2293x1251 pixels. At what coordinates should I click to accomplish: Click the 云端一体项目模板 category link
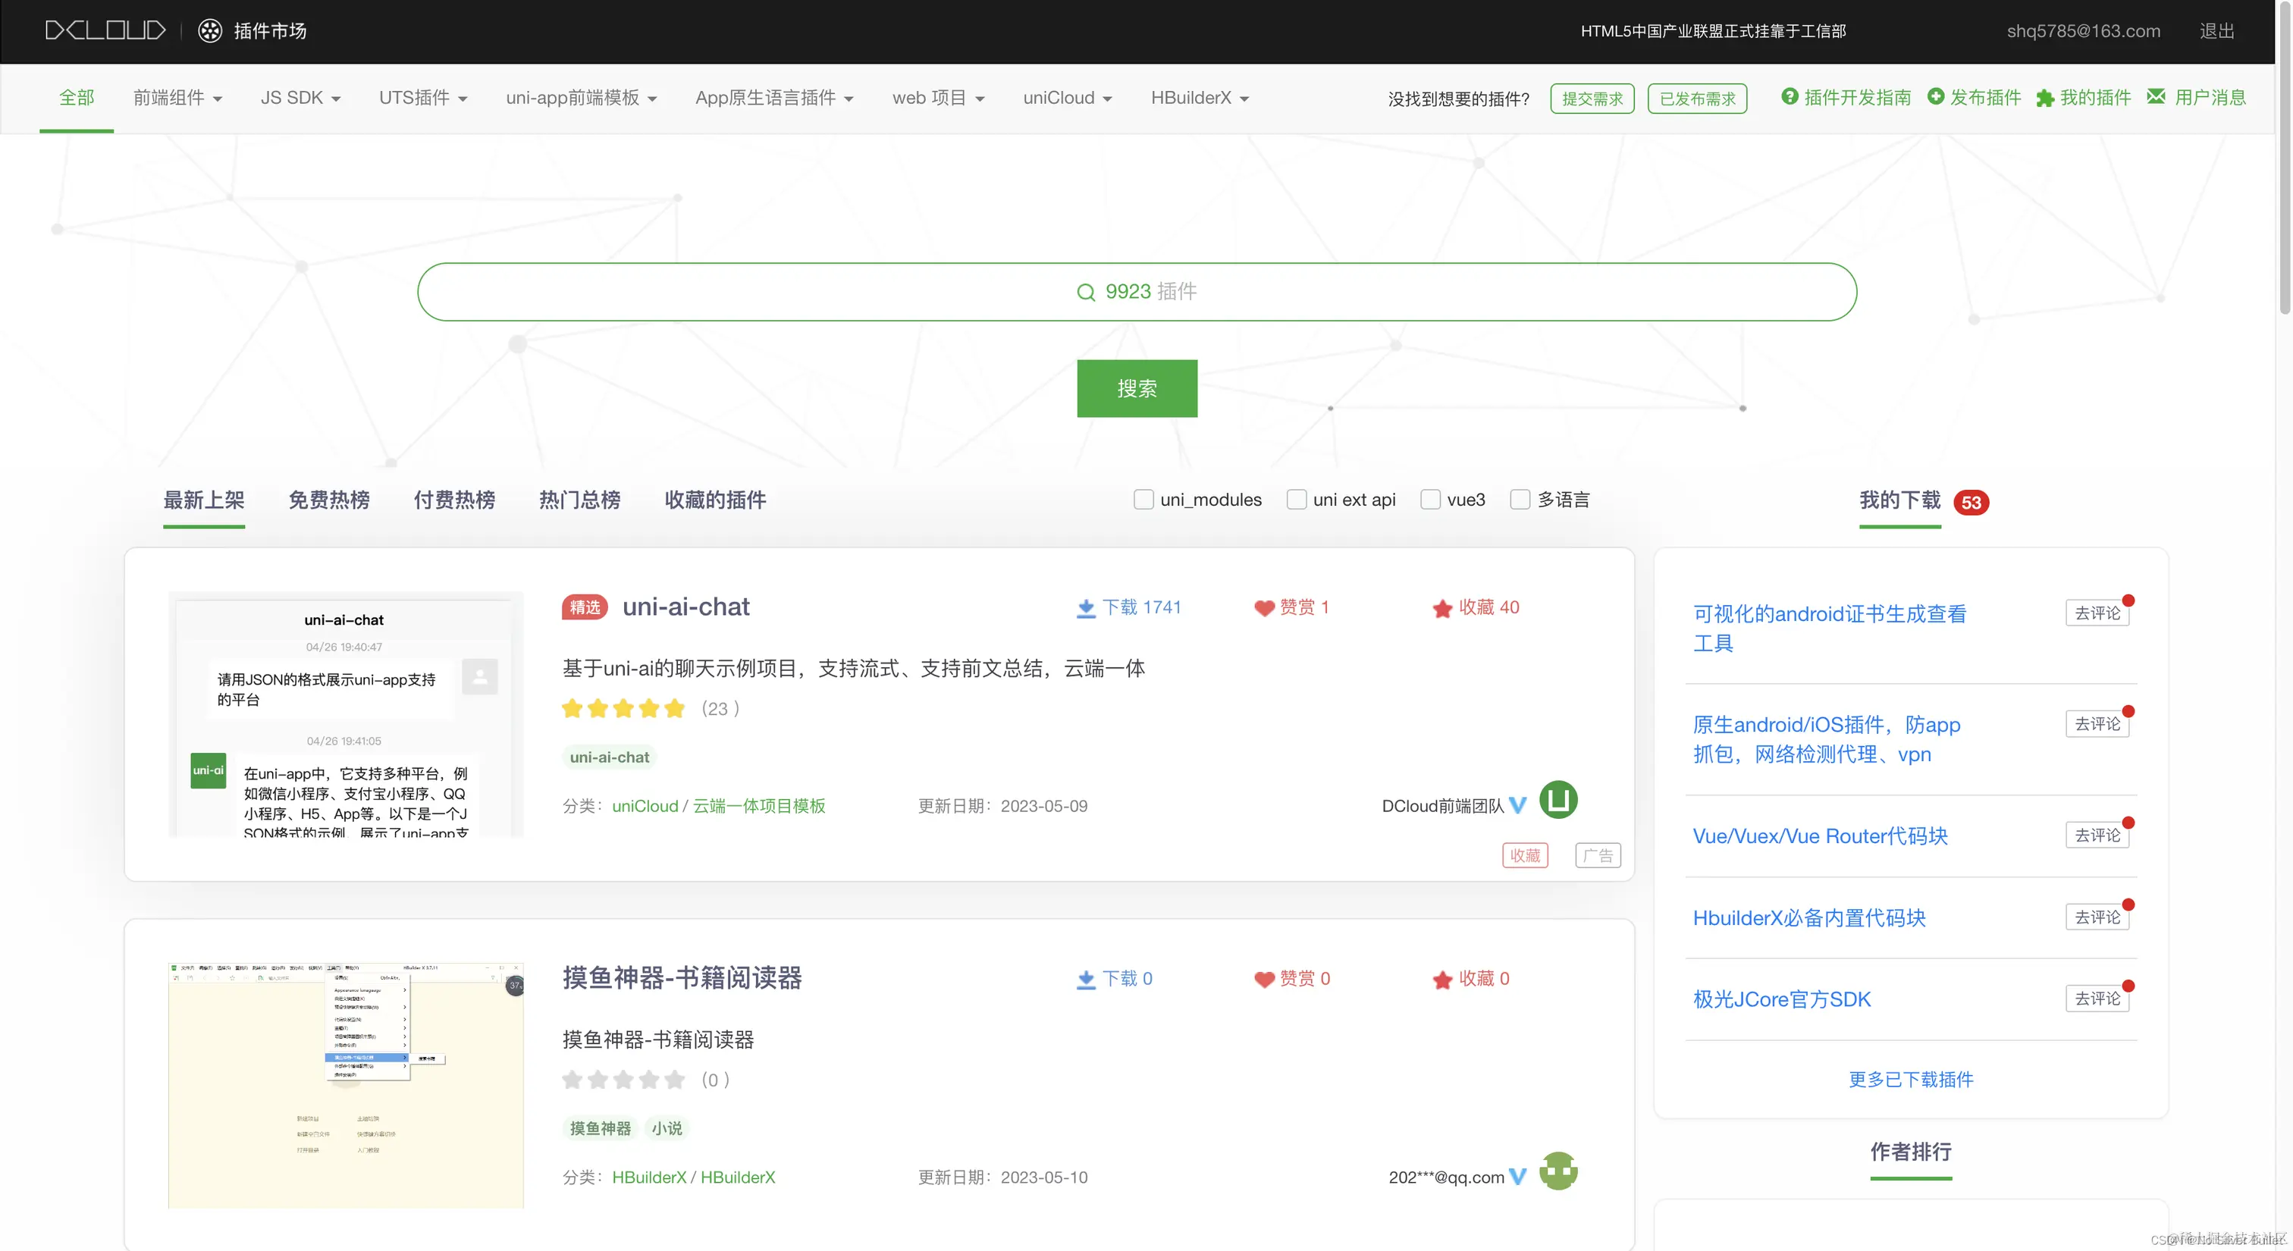[x=759, y=805]
